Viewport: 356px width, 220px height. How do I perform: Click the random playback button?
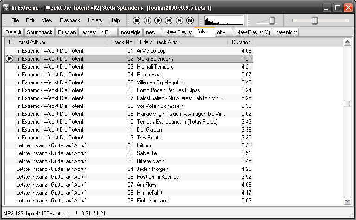pyautogui.click(x=190, y=21)
